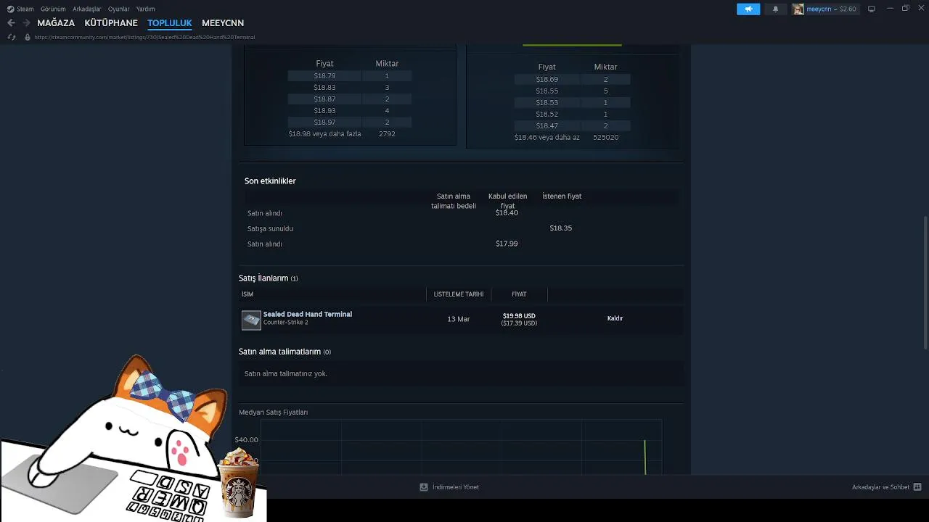
Task: Click the meeycnn profile avatar
Action: [798, 9]
